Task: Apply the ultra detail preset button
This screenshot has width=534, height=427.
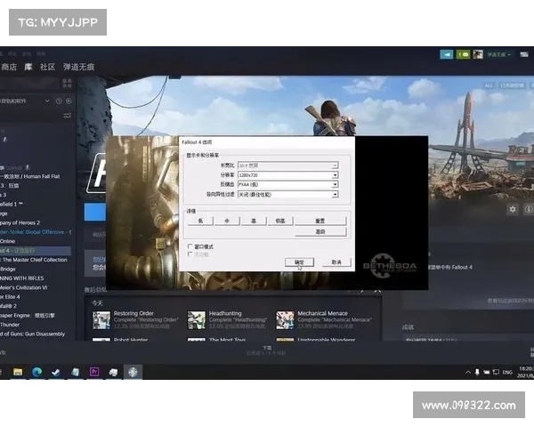Action: pyautogui.click(x=280, y=221)
